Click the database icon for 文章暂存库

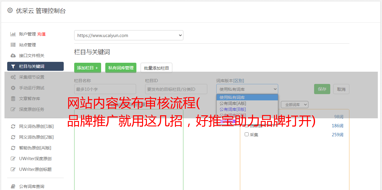pos(13,99)
